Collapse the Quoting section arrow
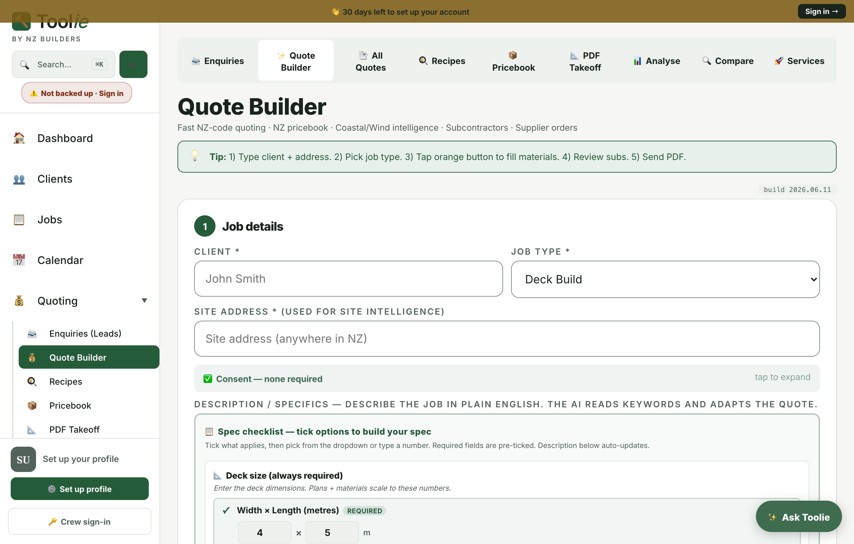 [144, 301]
